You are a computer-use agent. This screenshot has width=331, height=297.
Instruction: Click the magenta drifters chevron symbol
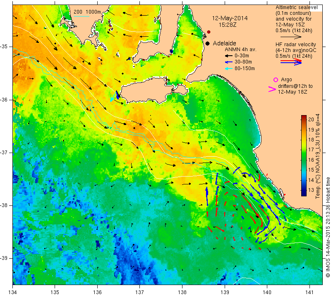(272, 89)
